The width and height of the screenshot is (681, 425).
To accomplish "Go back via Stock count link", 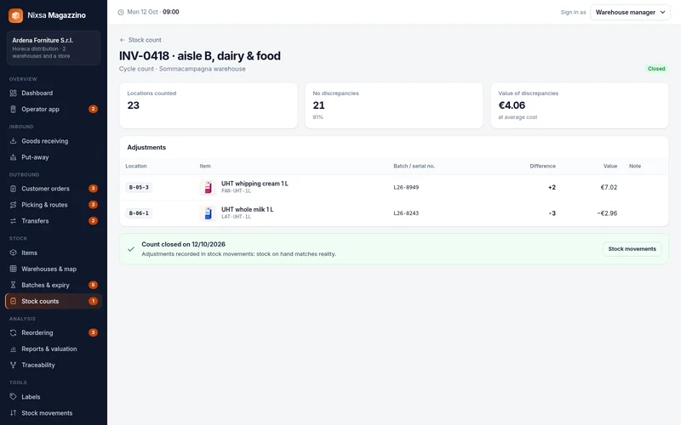I will click(x=140, y=40).
